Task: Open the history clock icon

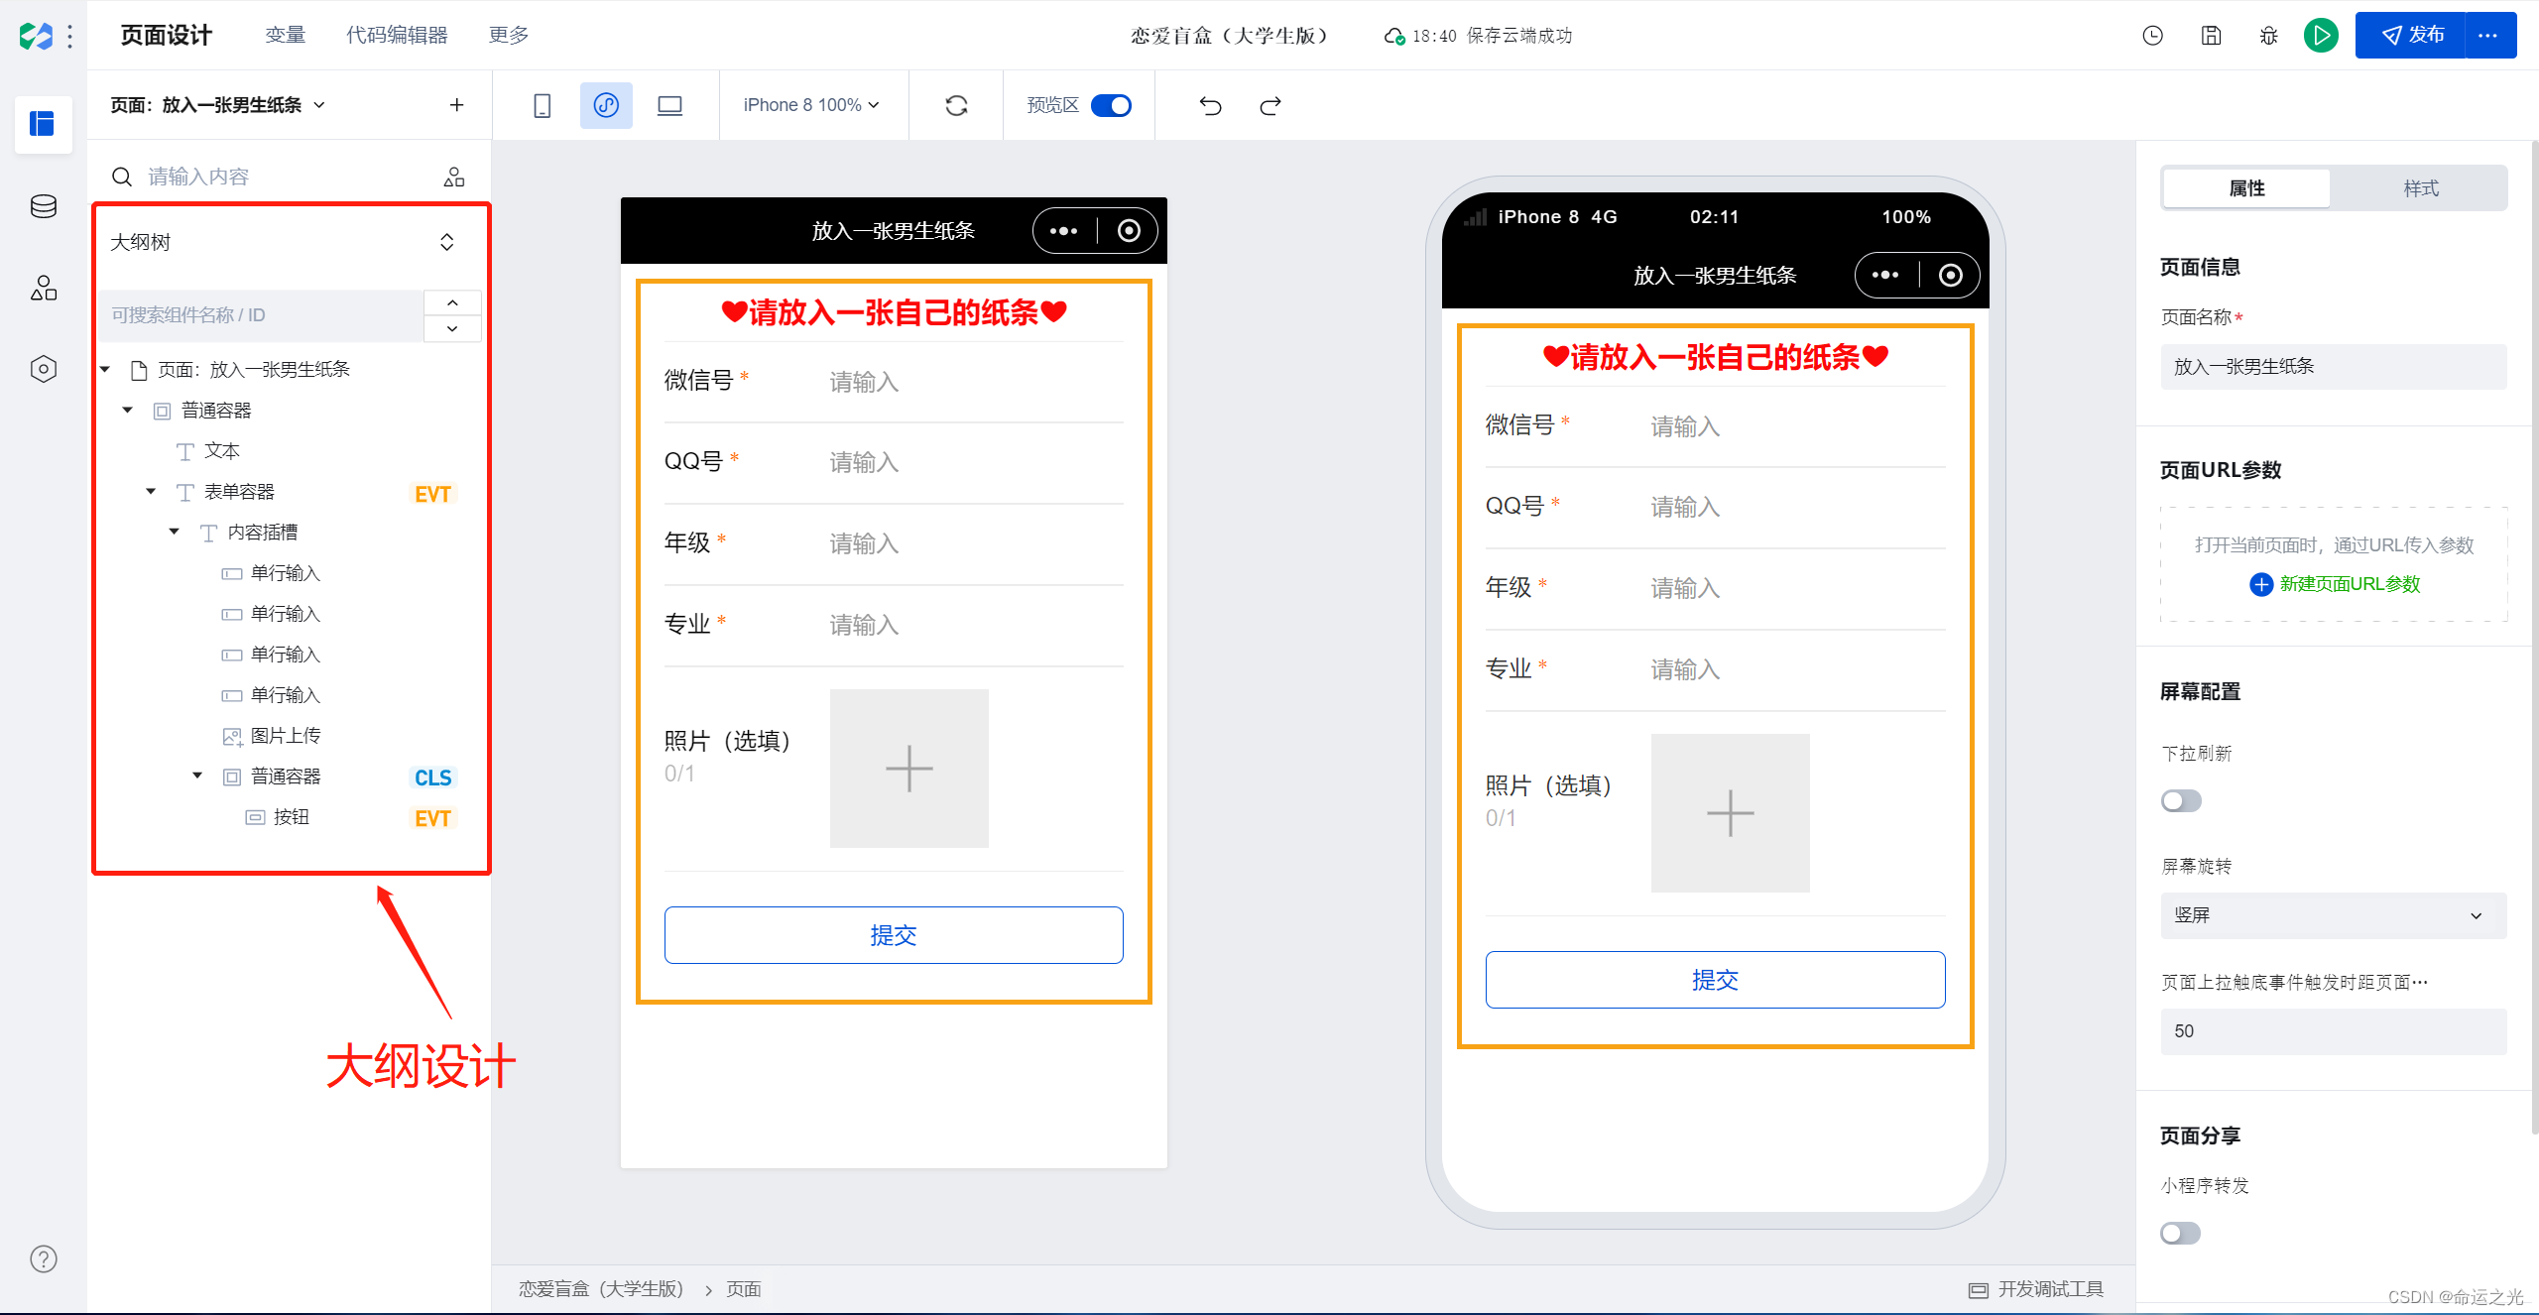Action: [x=2153, y=36]
